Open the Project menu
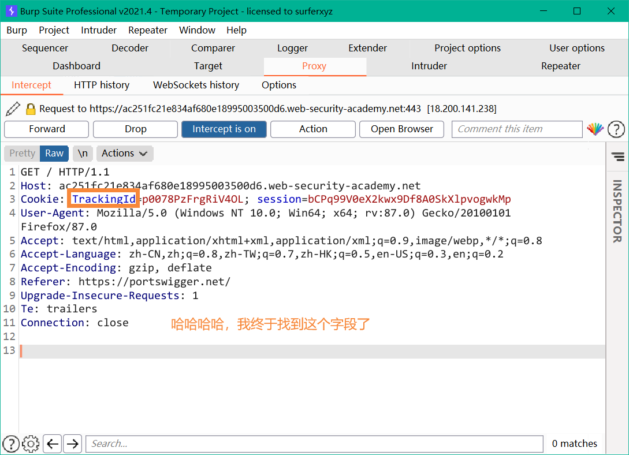 [x=54, y=30]
